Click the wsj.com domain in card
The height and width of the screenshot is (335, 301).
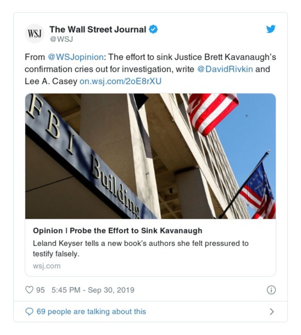click(x=47, y=266)
